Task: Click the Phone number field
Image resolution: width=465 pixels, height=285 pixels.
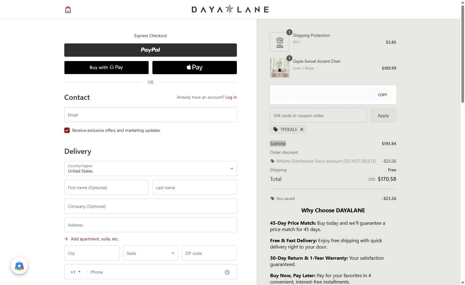Action: (x=155, y=272)
